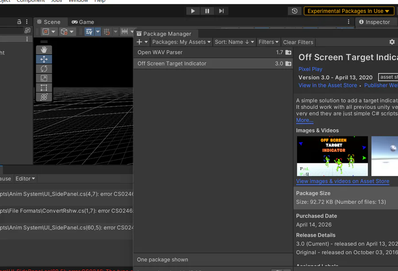Open the grid snapping options dropdown

115,32
